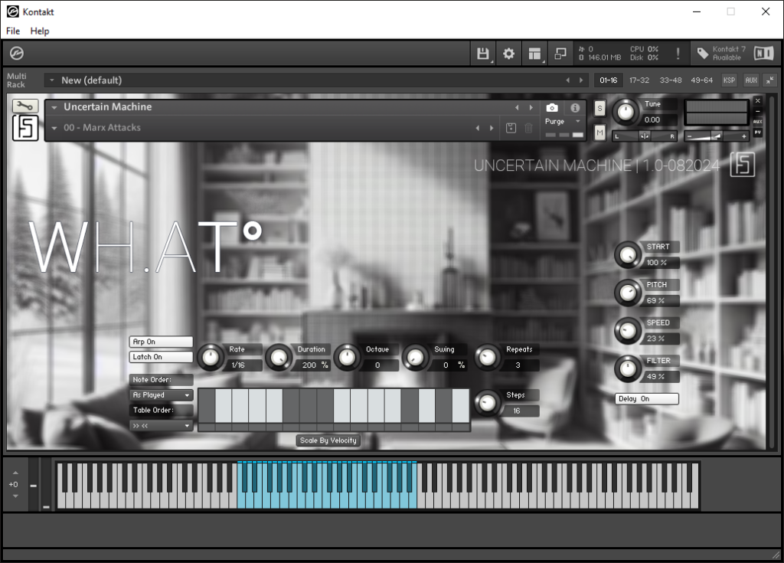This screenshot has width=784, height=563.
Task: Mute the Uncertain Machine instrument
Action: (600, 133)
